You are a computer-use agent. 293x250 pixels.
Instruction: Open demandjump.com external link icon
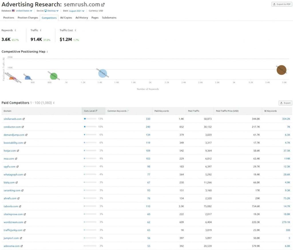click(26, 135)
